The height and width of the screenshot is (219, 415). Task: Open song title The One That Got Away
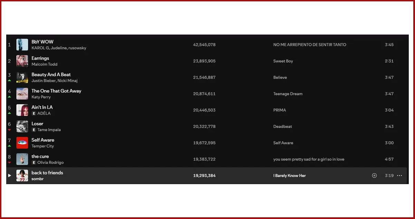click(x=56, y=91)
